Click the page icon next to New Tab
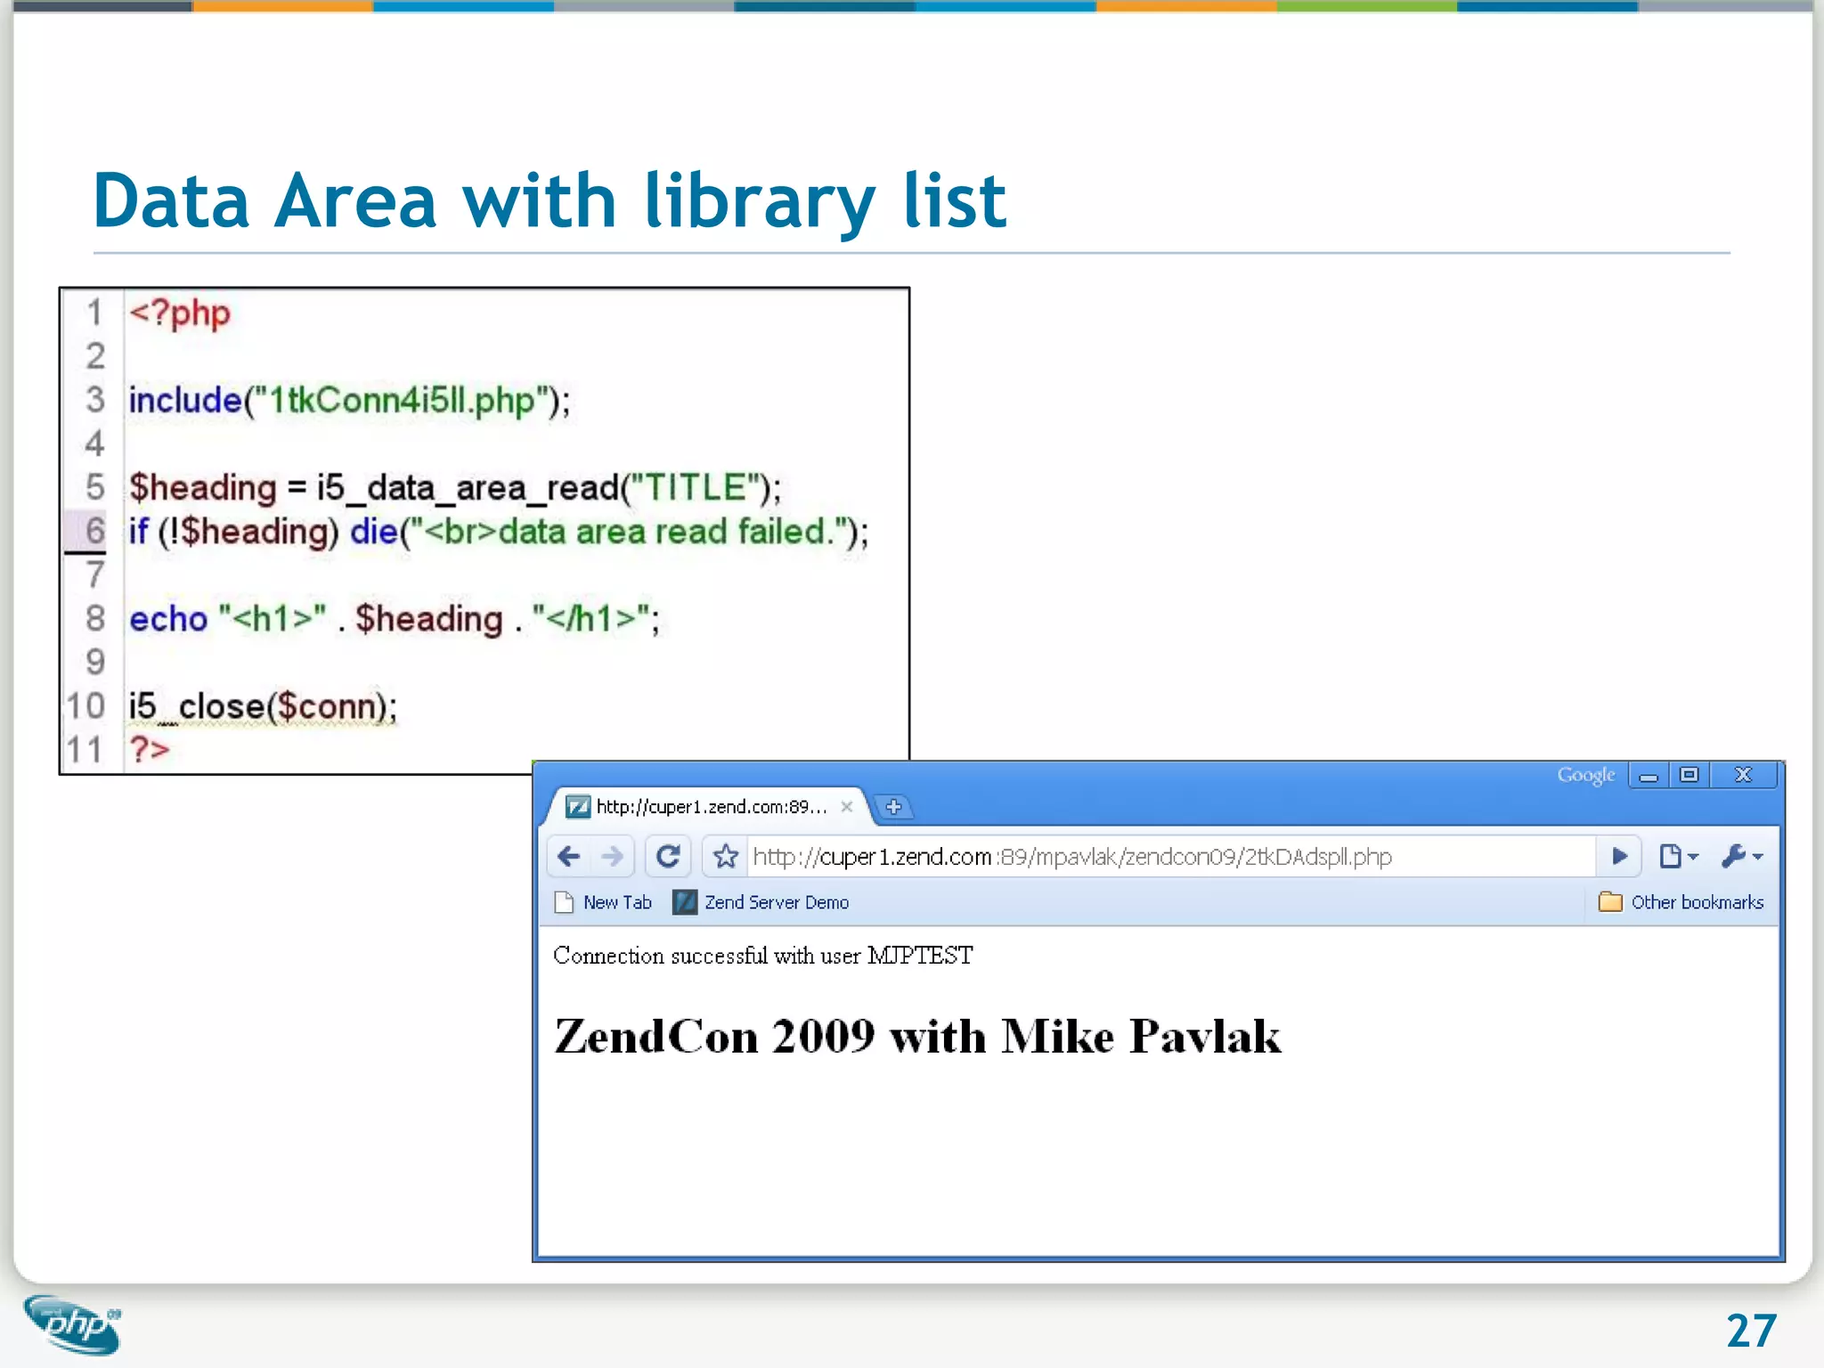 (x=564, y=902)
